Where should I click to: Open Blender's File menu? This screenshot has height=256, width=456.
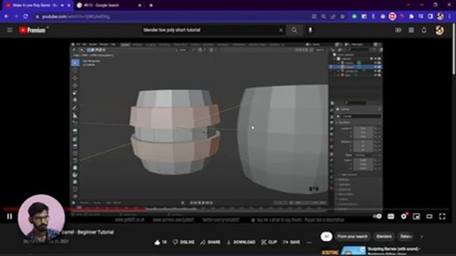tap(78, 44)
